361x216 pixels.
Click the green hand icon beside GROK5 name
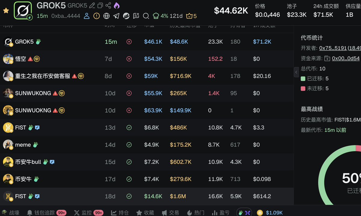[x=38, y=41]
